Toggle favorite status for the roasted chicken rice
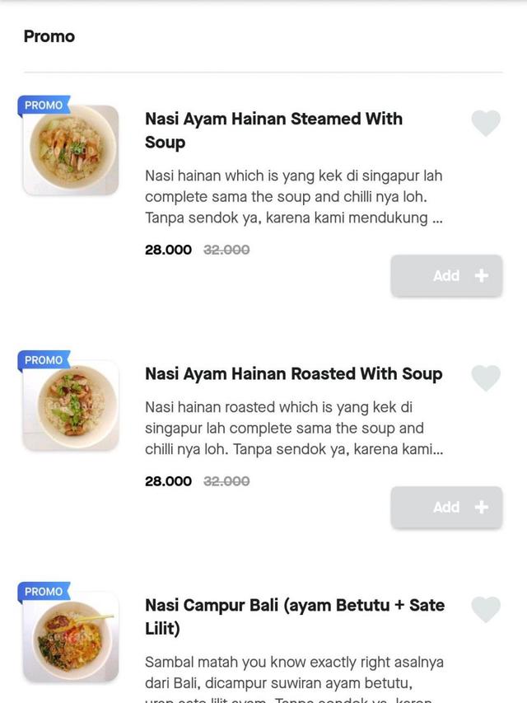 pos(486,379)
